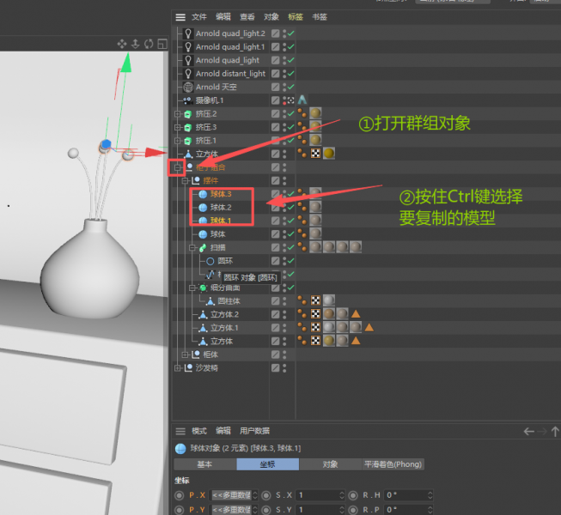
Task: Switch to the 对象 attribute tab
Action: coord(330,464)
